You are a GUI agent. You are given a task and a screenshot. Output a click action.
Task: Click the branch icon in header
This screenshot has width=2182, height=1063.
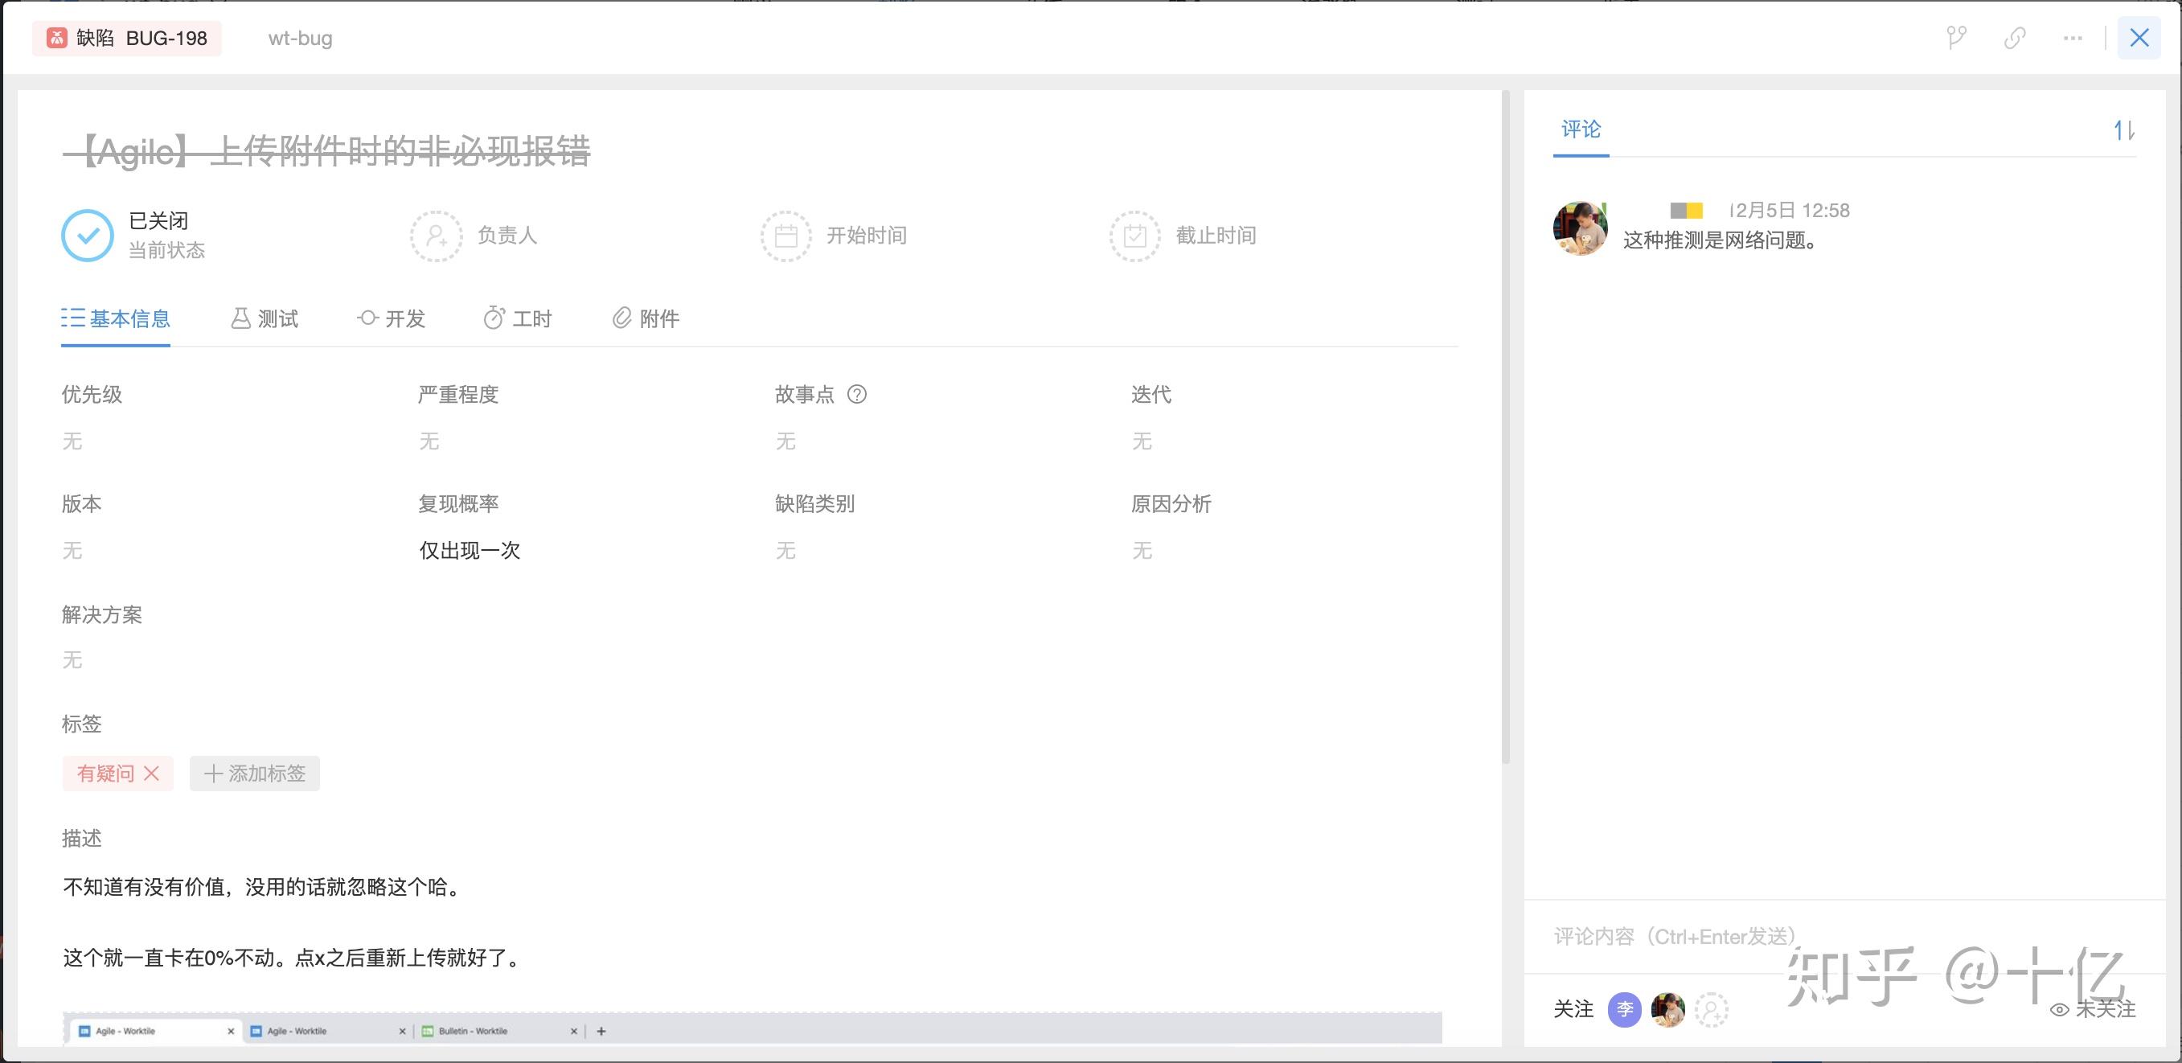coord(1956,38)
